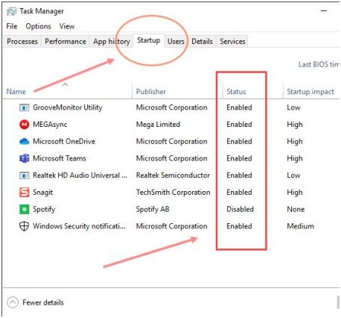
Task: Click the Microsoft OneDrive cloud icon
Action: pos(24,142)
